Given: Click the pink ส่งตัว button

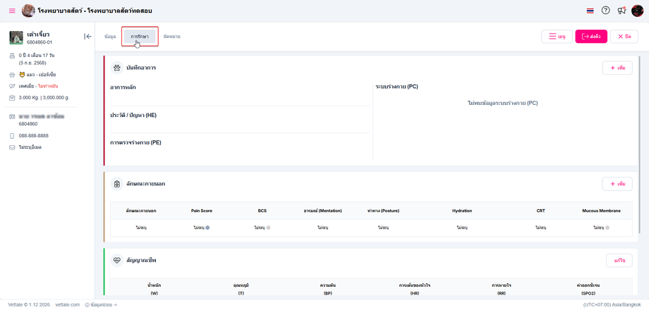Looking at the screenshot, I should 591,37.
